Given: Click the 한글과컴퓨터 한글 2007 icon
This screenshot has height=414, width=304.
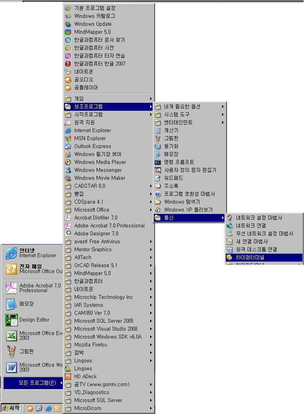Looking at the screenshot, I should pos(68,64).
